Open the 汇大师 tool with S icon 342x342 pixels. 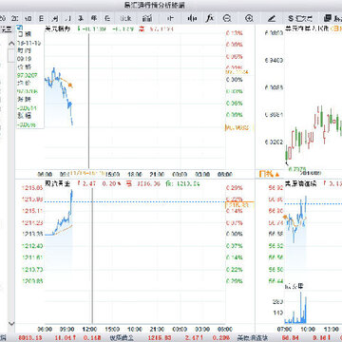point(300,18)
